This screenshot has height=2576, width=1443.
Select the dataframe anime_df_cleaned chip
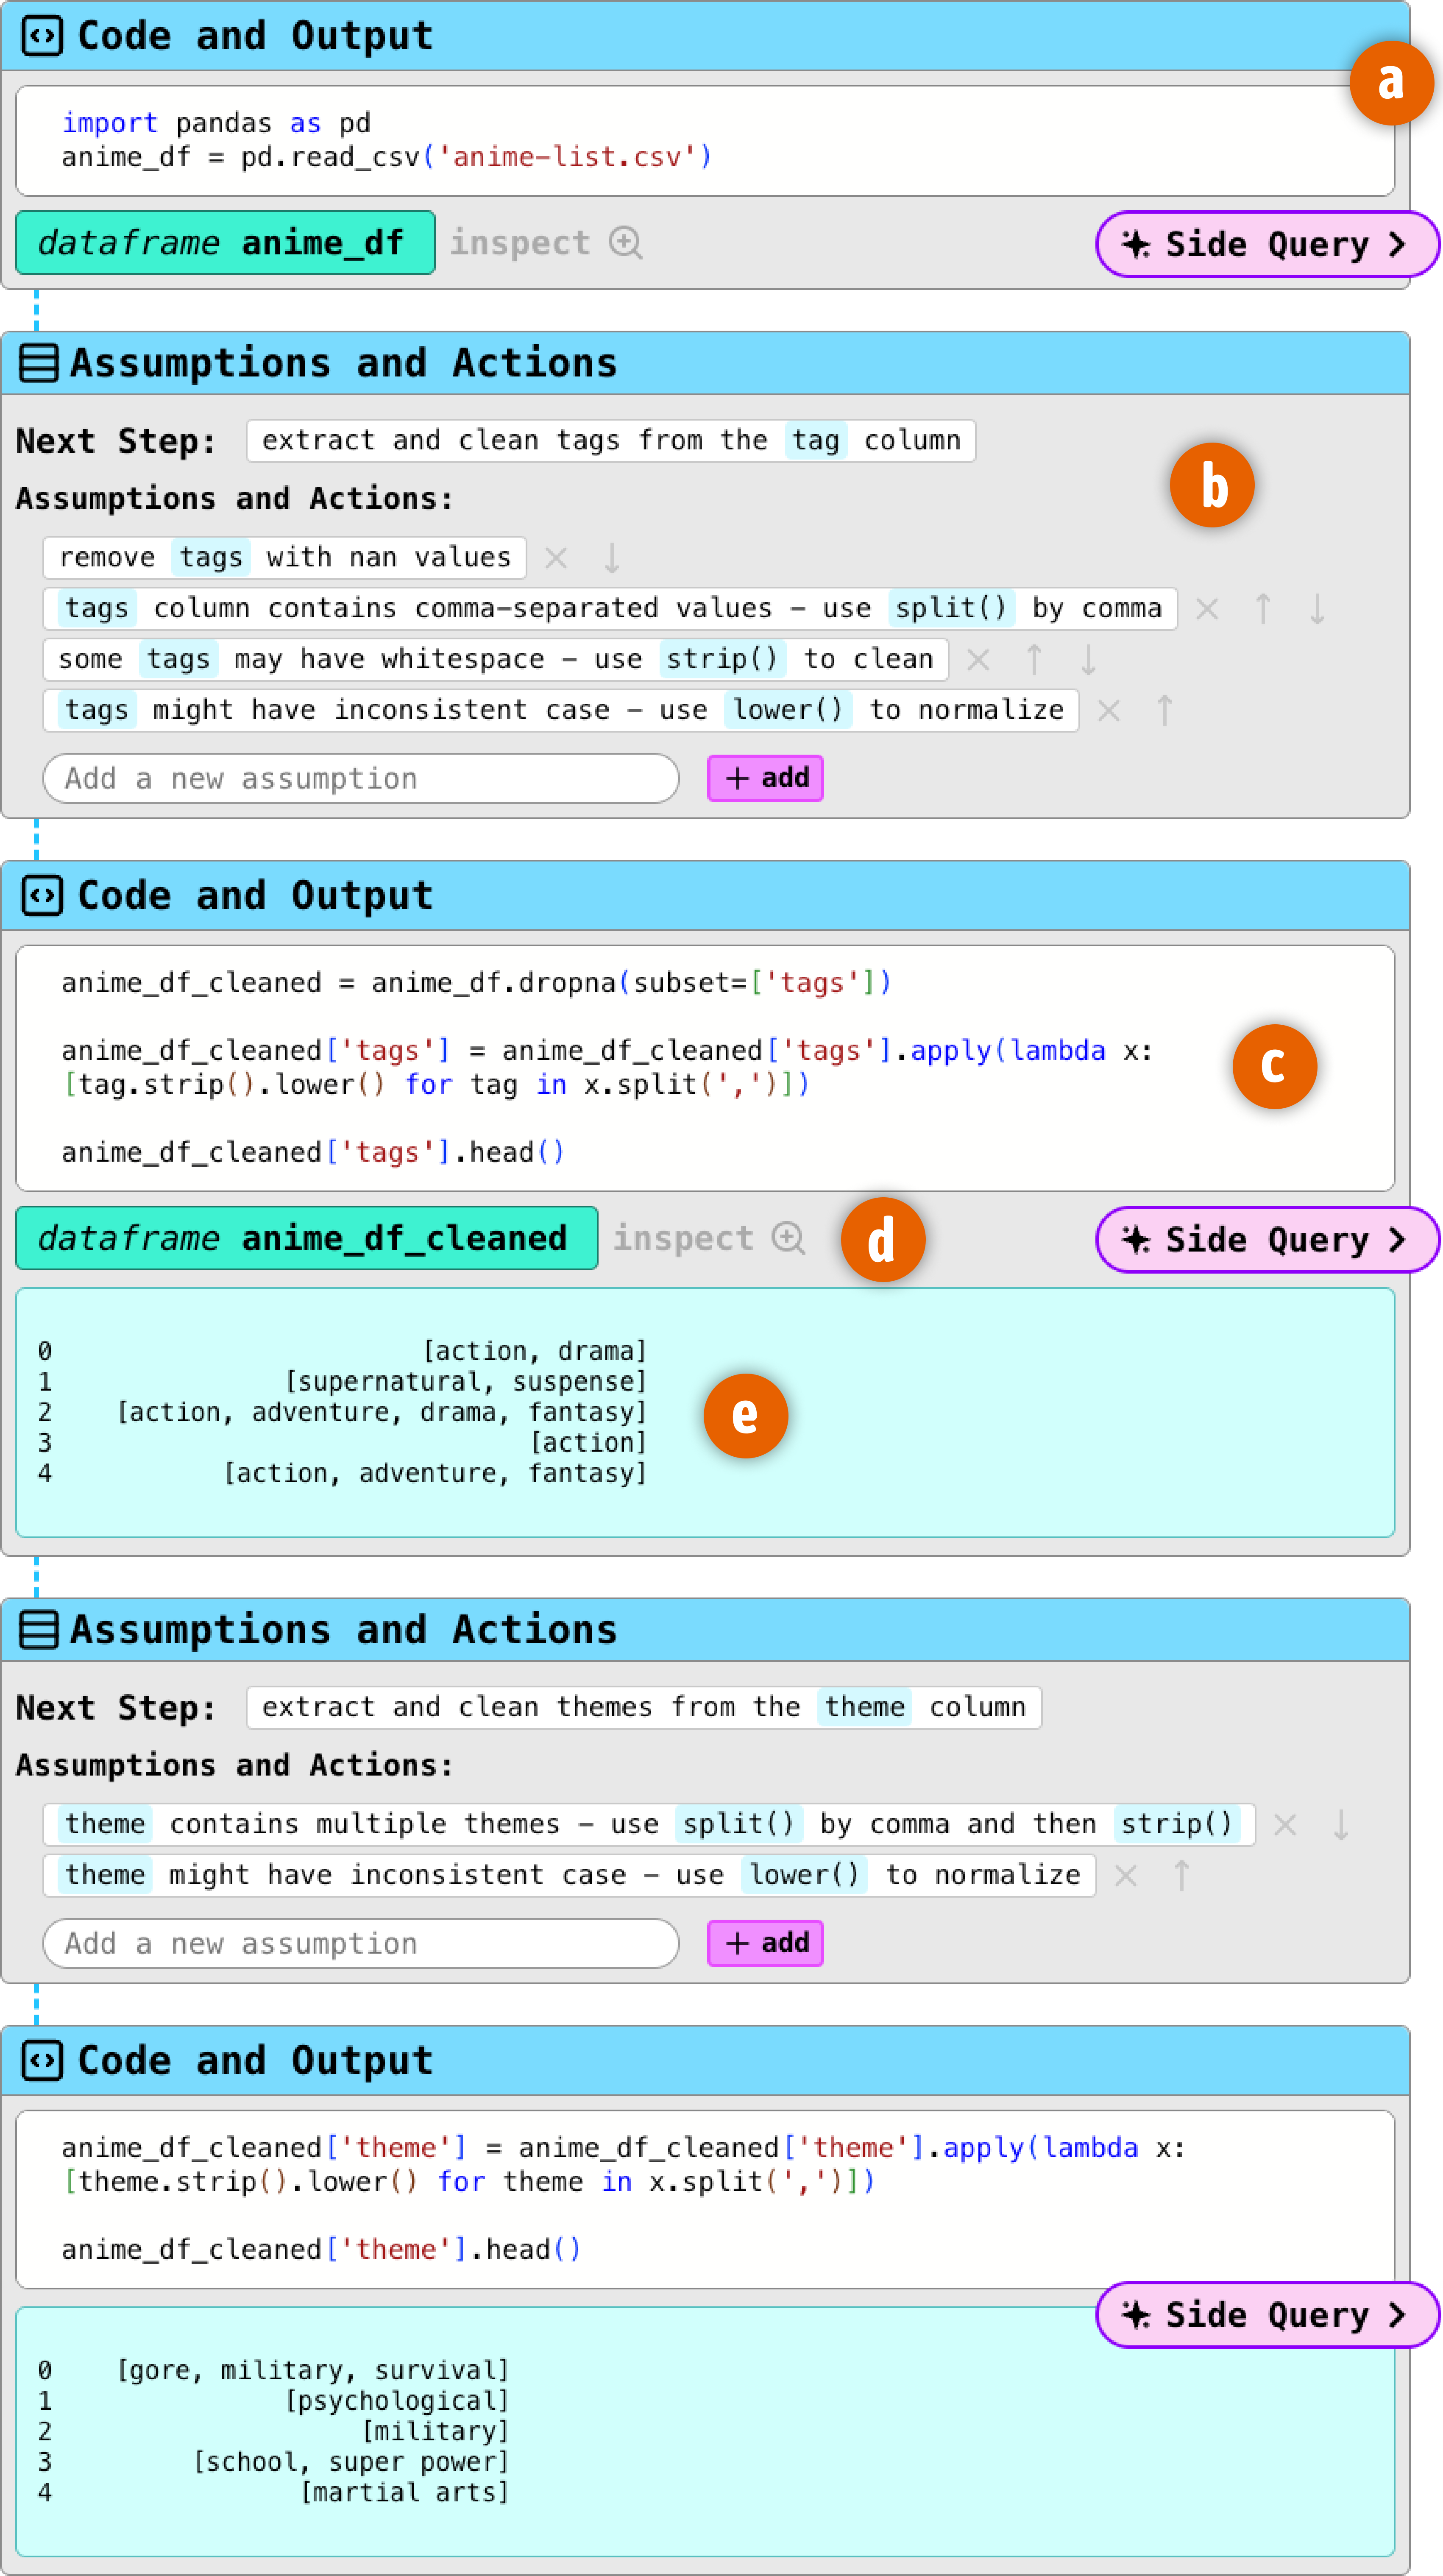coord(306,1238)
